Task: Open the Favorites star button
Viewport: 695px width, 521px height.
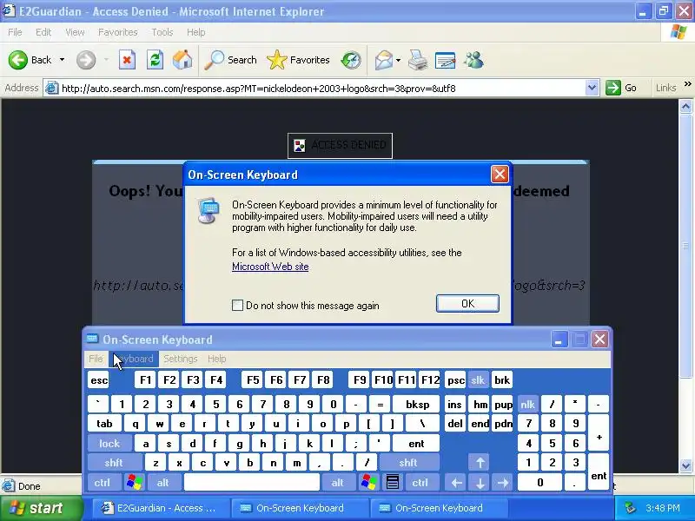Action: point(298,60)
